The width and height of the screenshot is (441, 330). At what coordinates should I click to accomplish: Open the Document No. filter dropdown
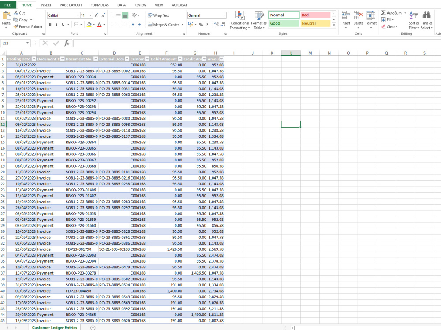(x=96, y=59)
